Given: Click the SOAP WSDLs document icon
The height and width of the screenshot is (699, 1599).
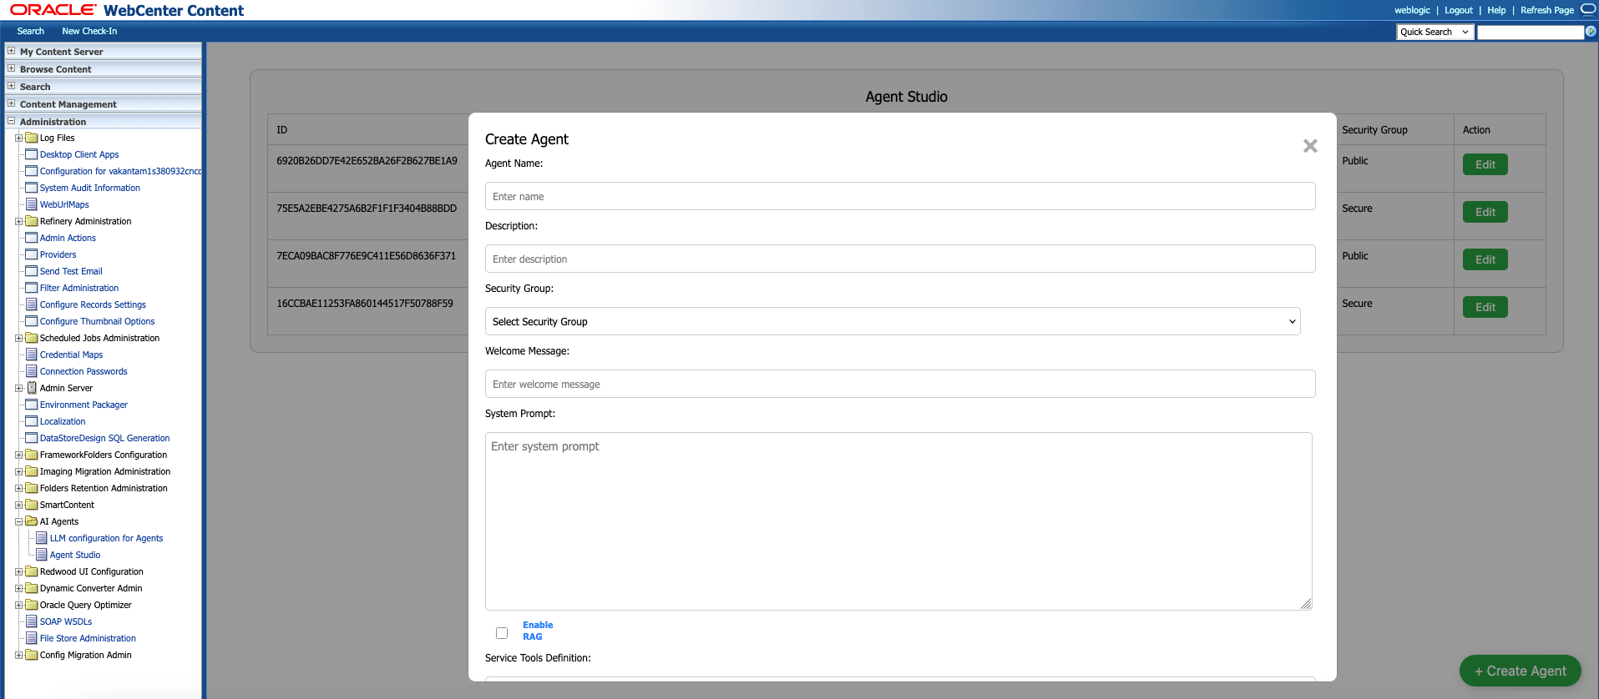Looking at the screenshot, I should coord(32,621).
